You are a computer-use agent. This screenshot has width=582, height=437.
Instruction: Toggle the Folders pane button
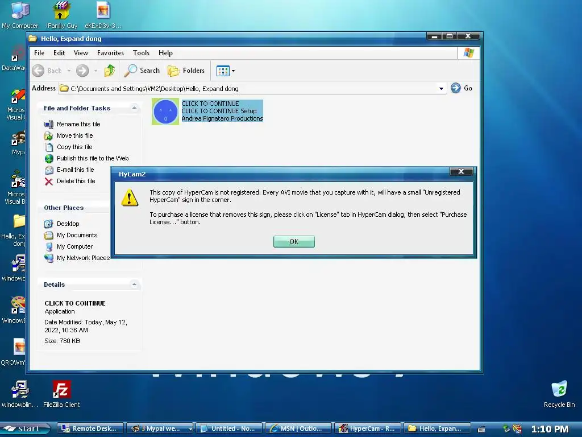[186, 71]
